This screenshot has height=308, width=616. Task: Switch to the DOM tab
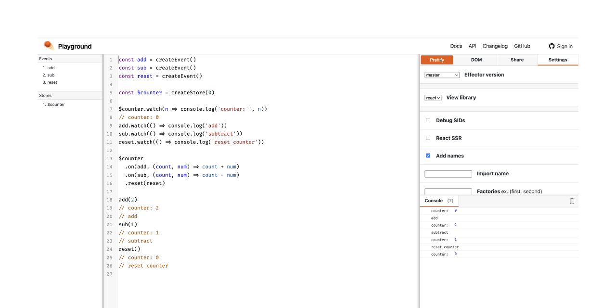[476, 60]
